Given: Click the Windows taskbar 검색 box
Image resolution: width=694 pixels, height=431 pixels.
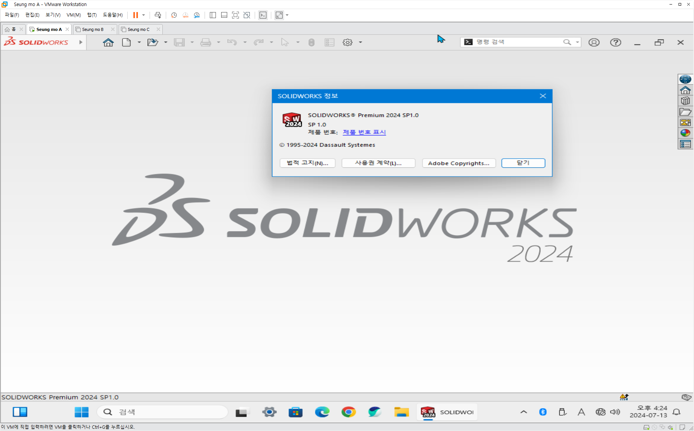Looking at the screenshot, I should click(163, 412).
